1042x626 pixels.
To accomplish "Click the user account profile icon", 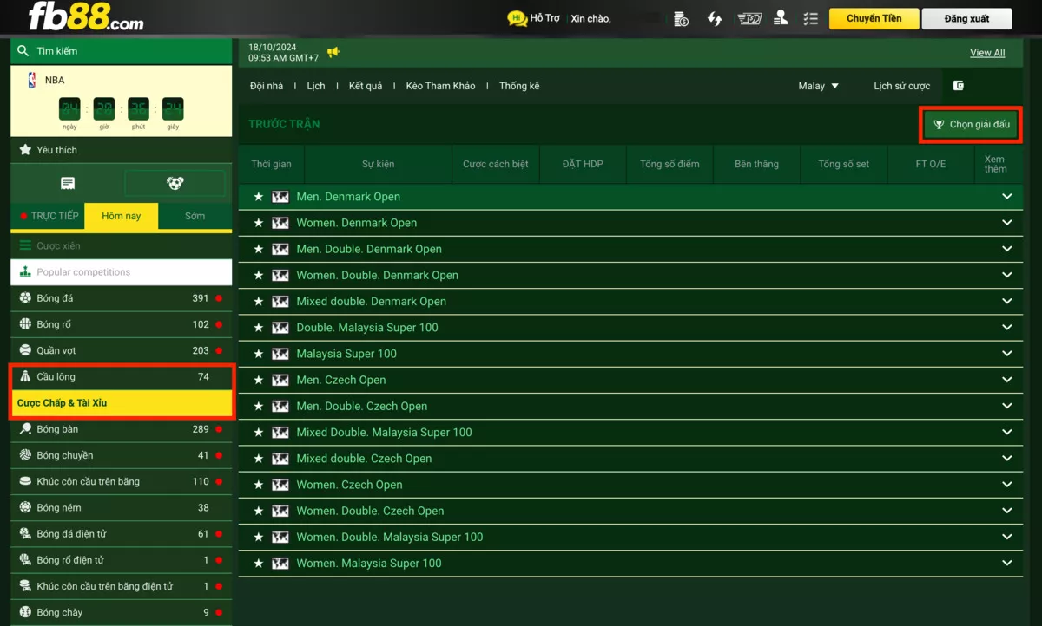I will click(781, 18).
